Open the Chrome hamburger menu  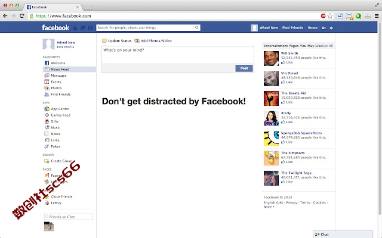377,16
